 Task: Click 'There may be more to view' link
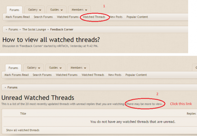pos(144,104)
